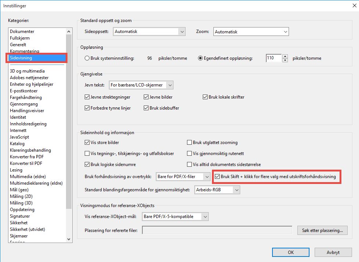Select Multimedieklarering (eldre) category
Screen dimensions: 359x262
pyautogui.click(x=36, y=183)
